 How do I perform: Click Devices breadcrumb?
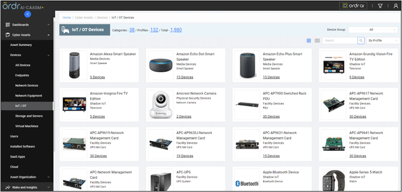point(103,17)
